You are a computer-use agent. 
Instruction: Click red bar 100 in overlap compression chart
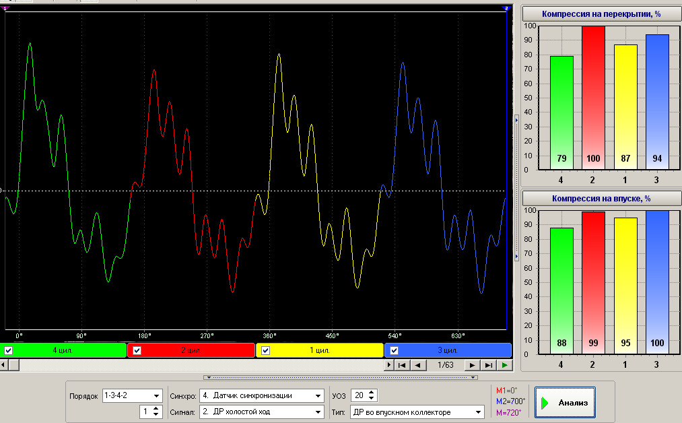[593, 98]
